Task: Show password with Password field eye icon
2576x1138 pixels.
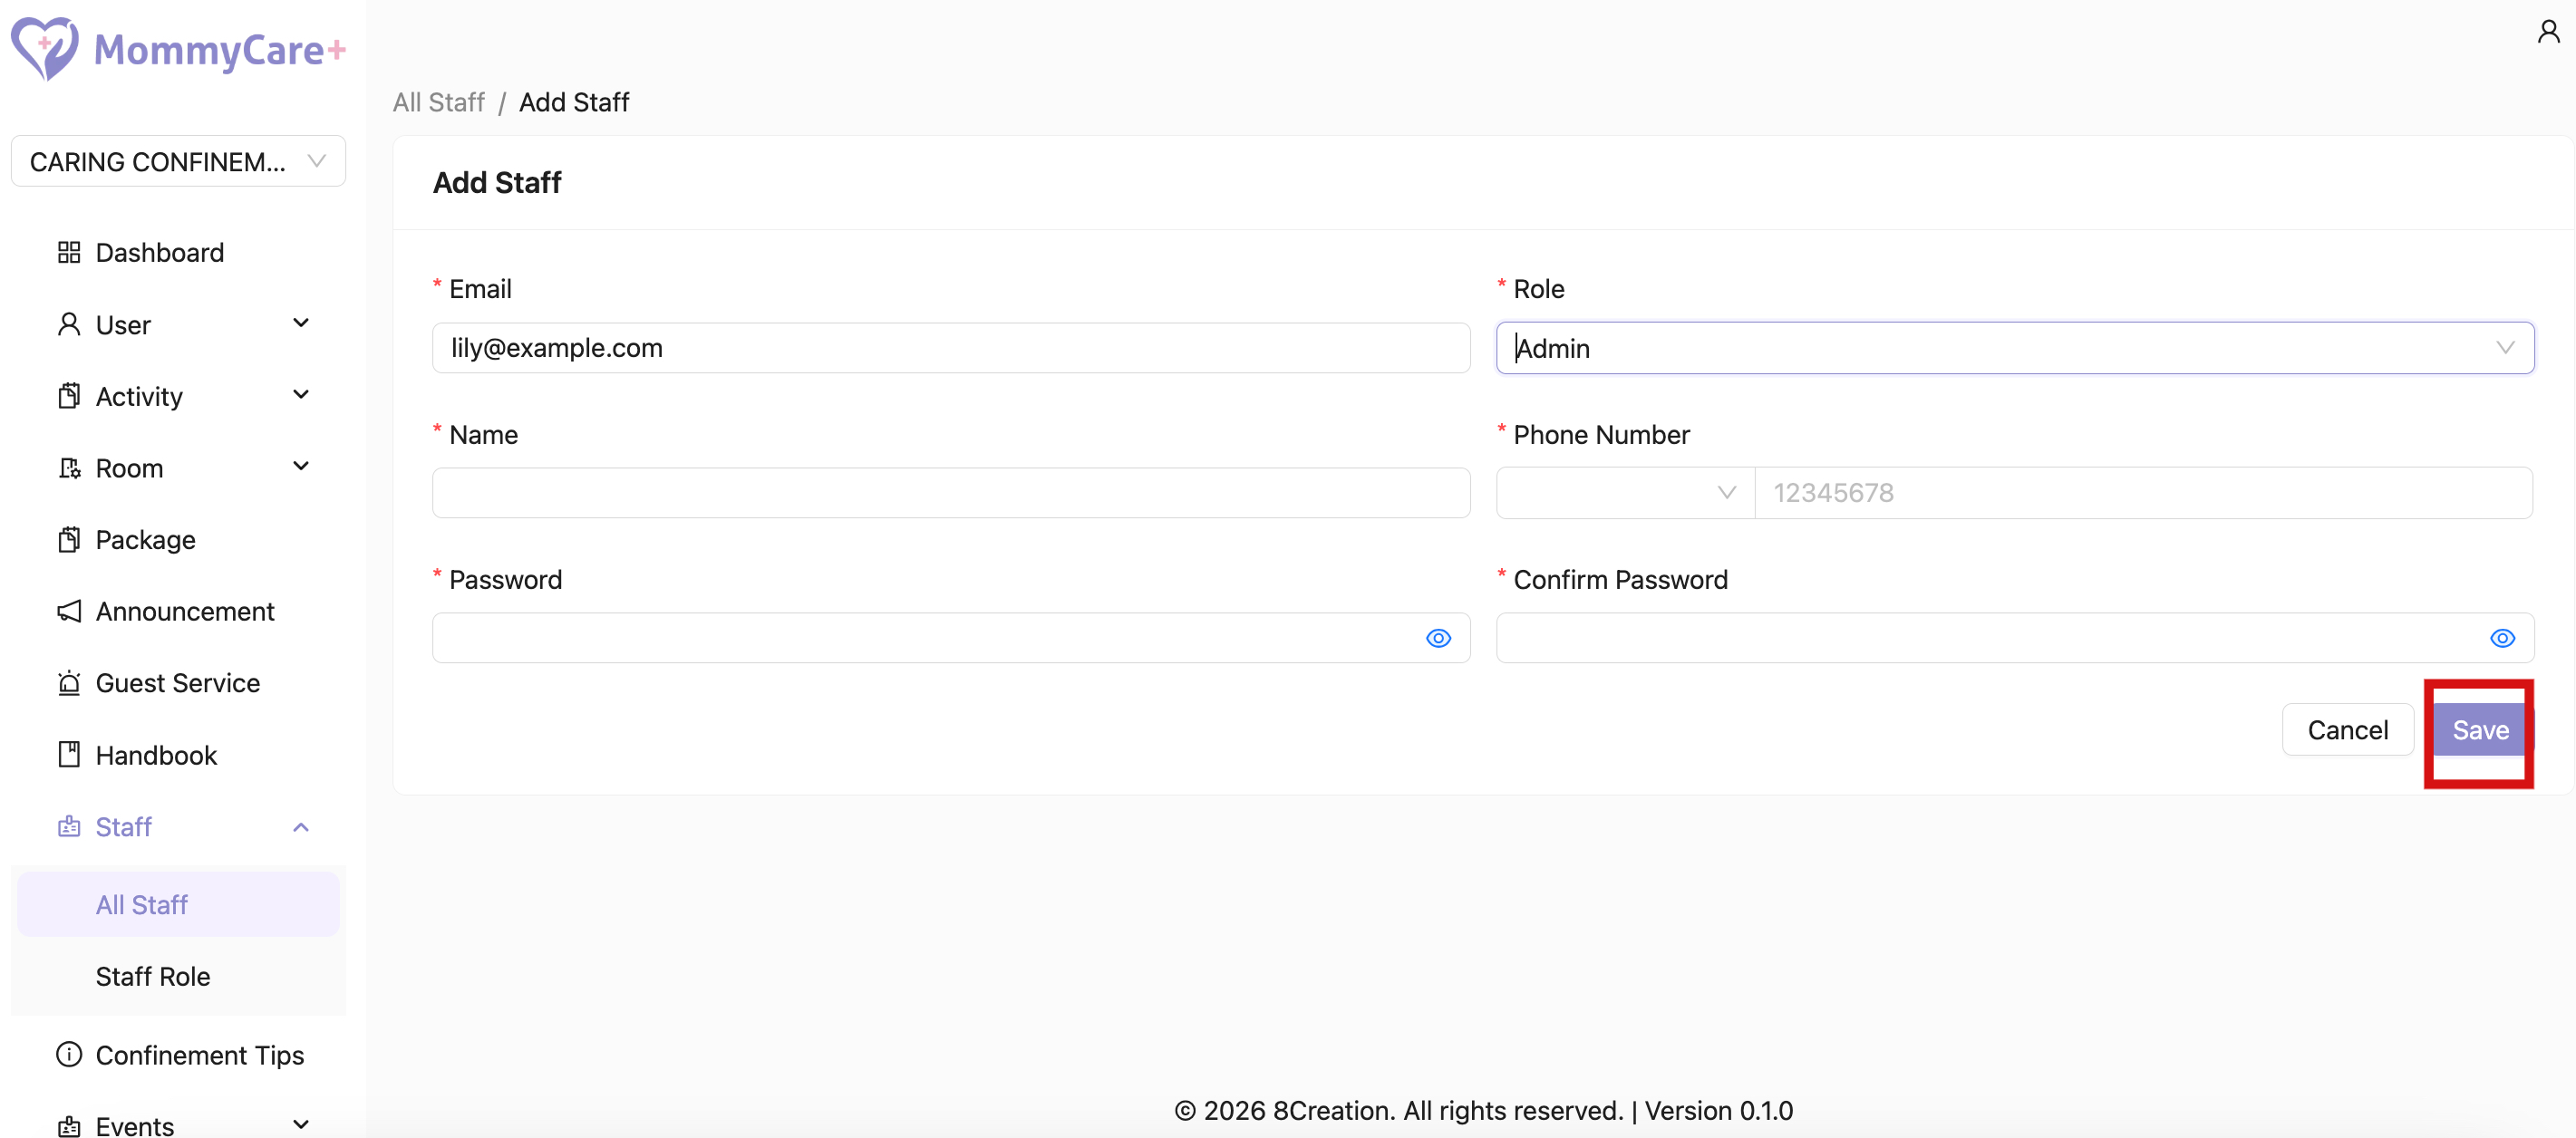Action: 1438,638
